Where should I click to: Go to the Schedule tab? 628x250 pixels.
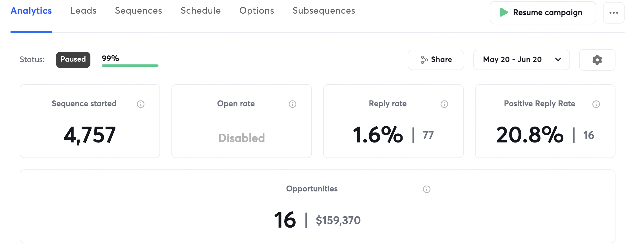coord(201,11)
